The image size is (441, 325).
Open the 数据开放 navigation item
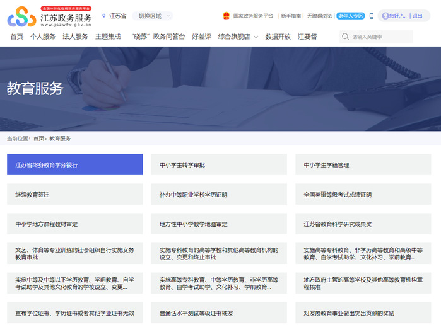[278, 37]
